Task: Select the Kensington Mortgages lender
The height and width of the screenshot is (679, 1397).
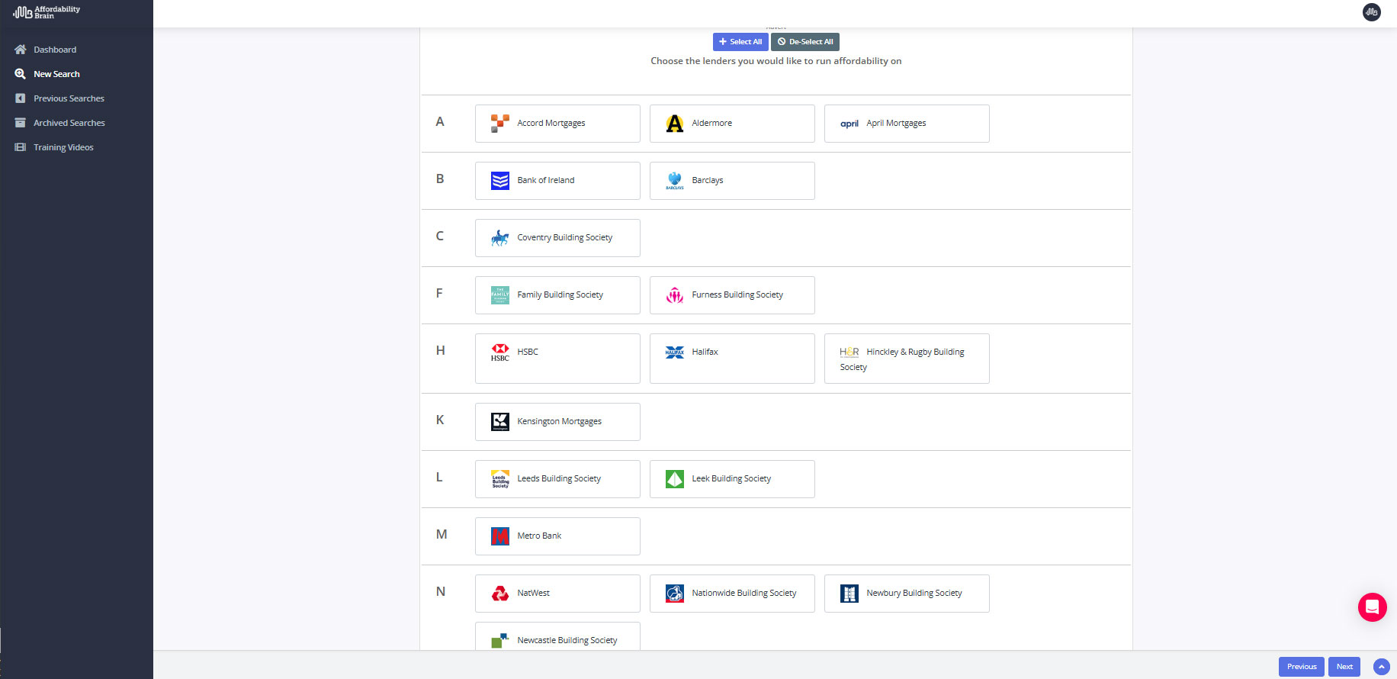Action: [557, 422]
